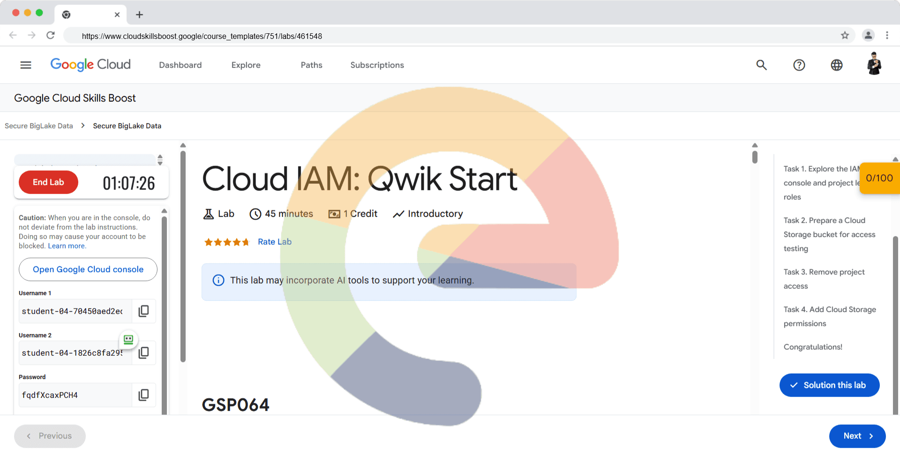The height and width of the screenshot is (457, 900).
Task: Open the language globe icon
Action: point(836,65)
